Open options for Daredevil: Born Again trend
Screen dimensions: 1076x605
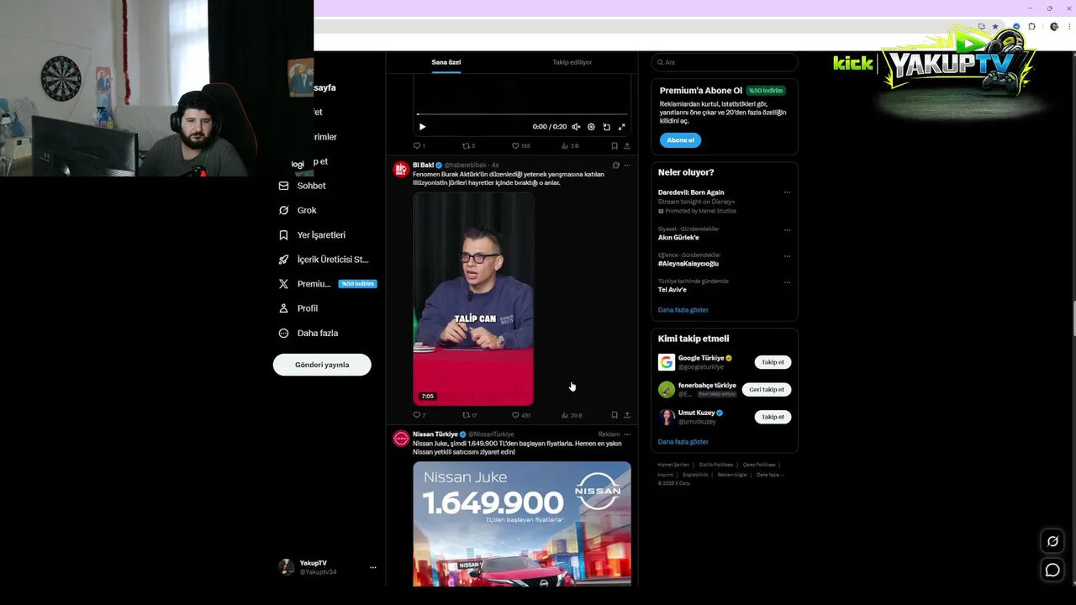(787, 192)
